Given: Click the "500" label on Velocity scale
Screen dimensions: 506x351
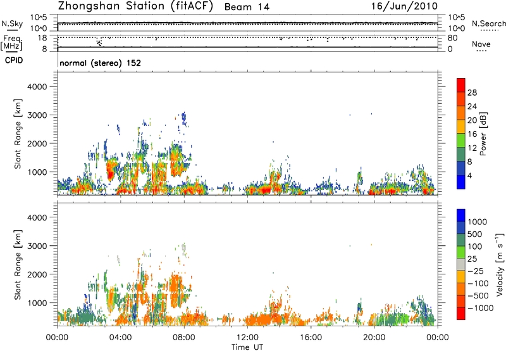Looking at the screenshot, I should pyautogui.click(x=475, y=234).
